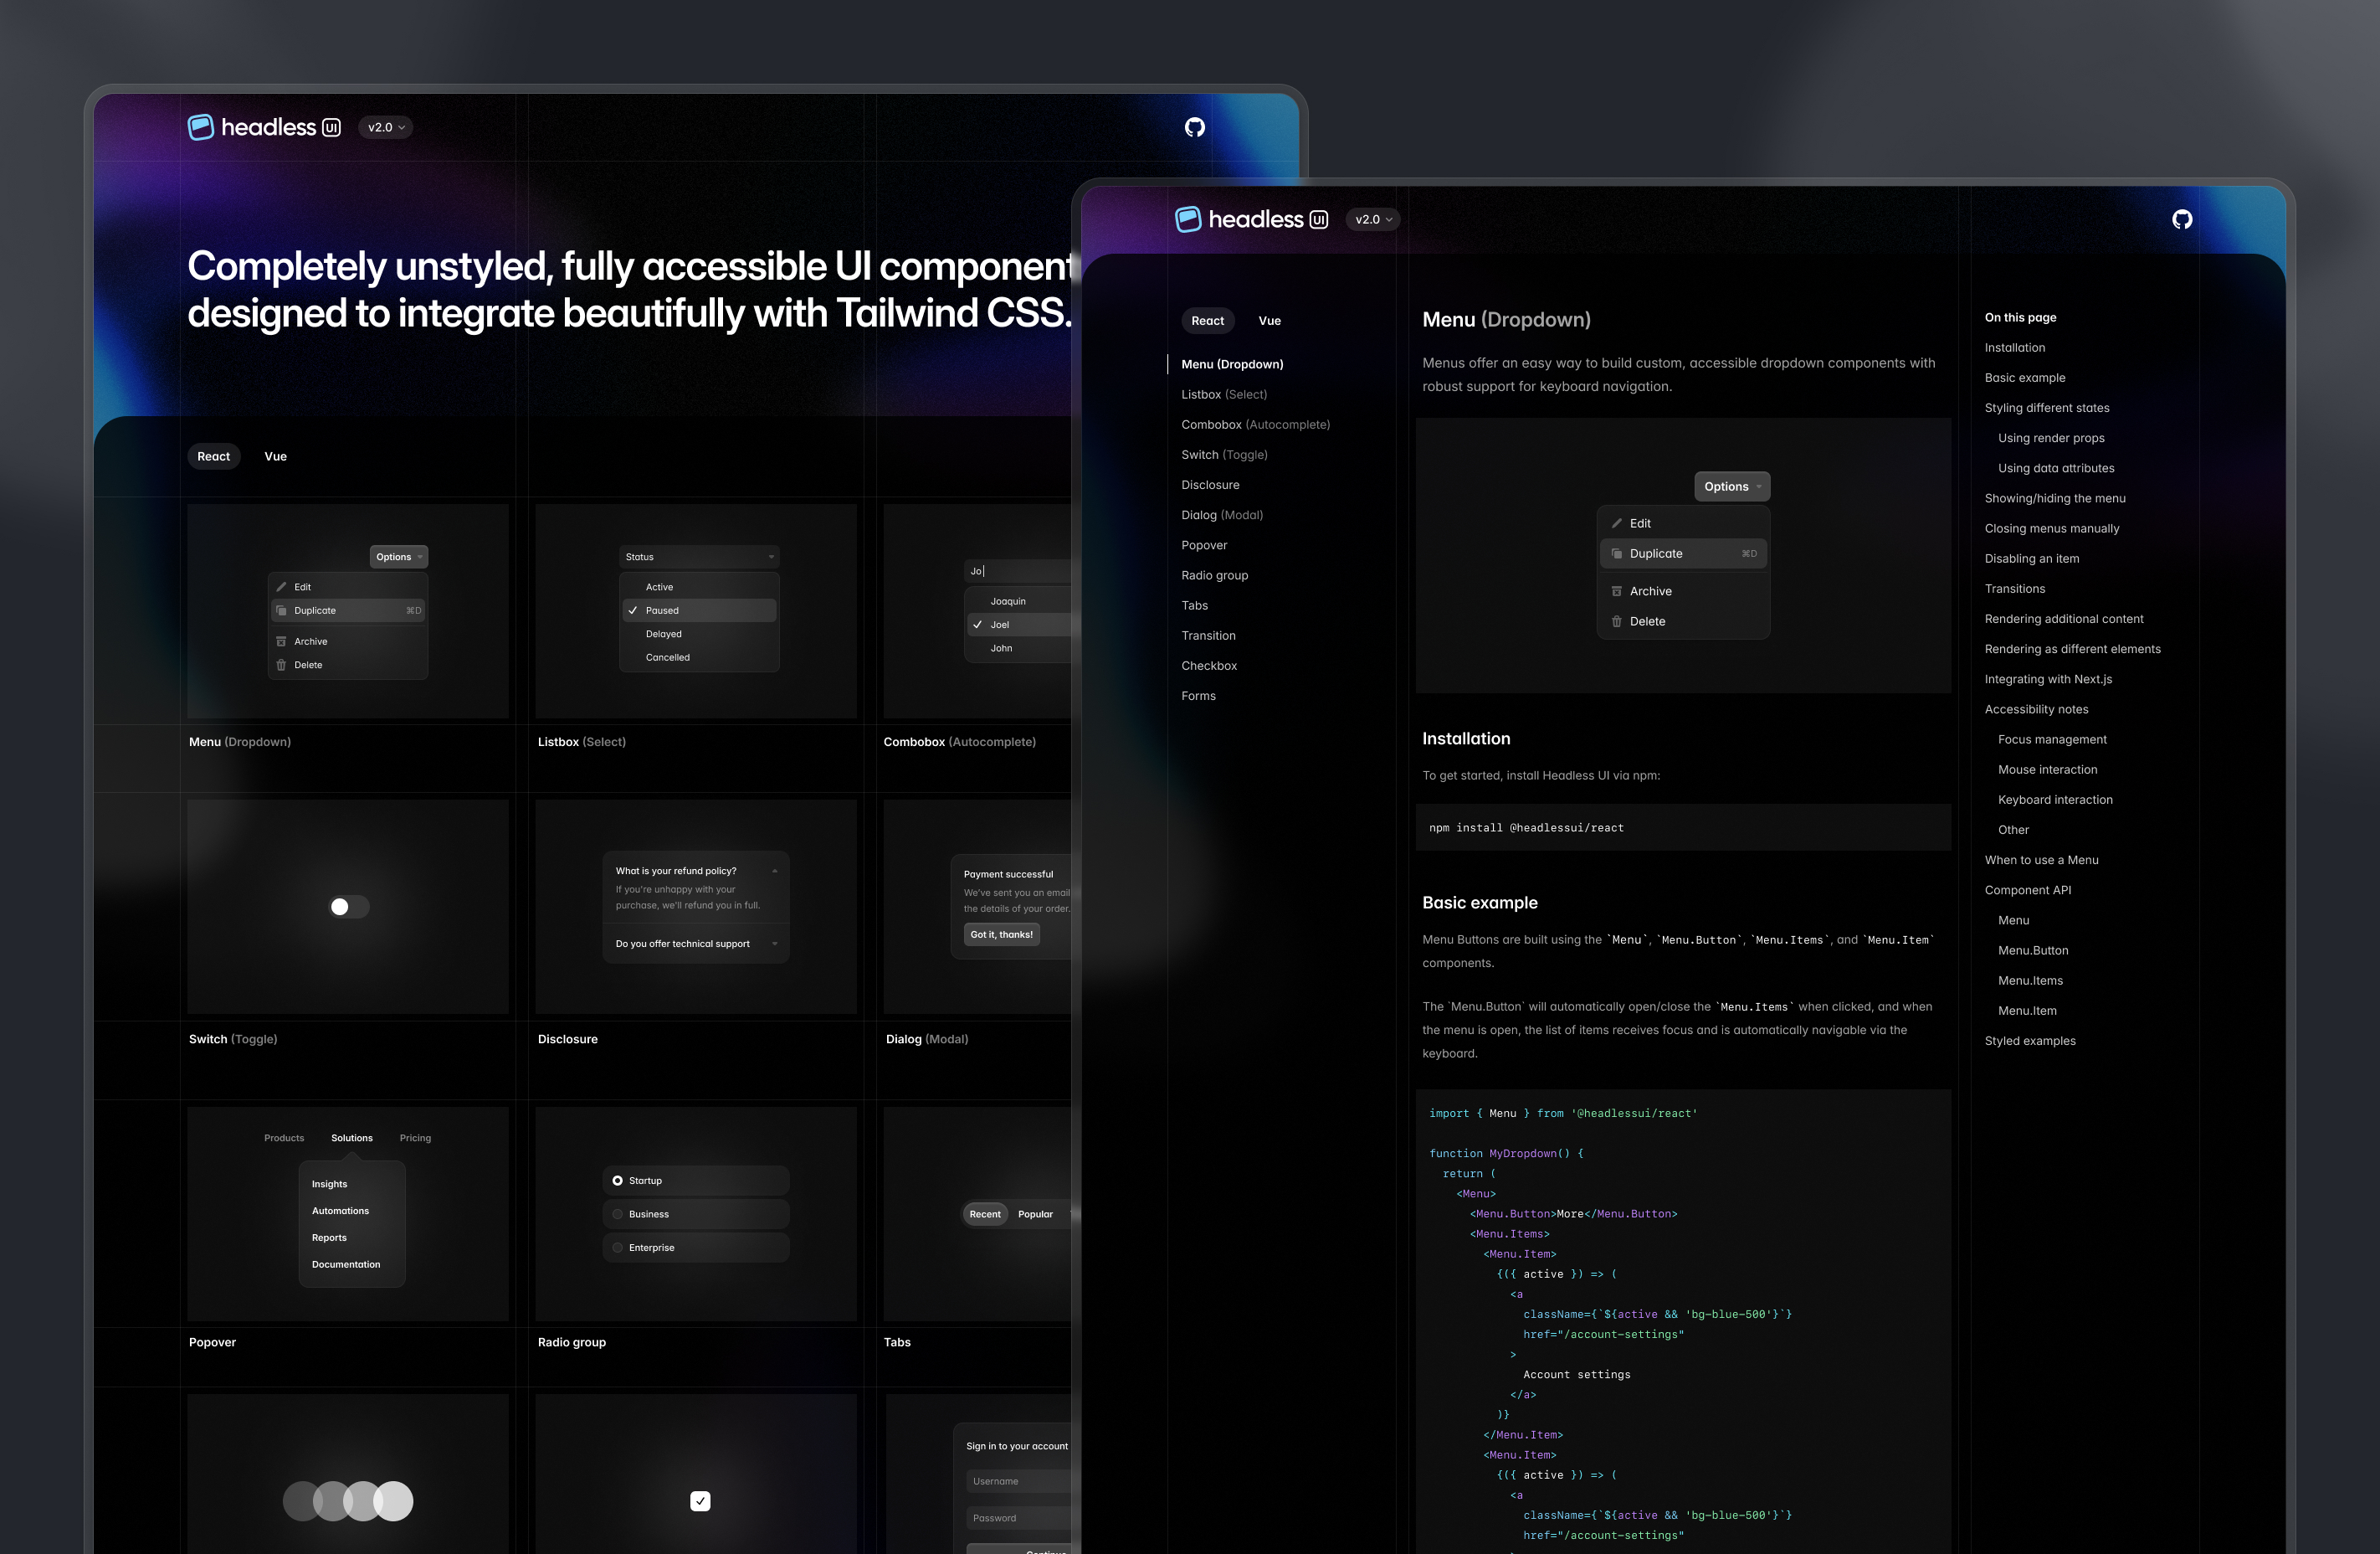Viewport: 2380px width, 1554px height.
Task: Click Password field in Forms card
Action: tap(1018, 1518)
